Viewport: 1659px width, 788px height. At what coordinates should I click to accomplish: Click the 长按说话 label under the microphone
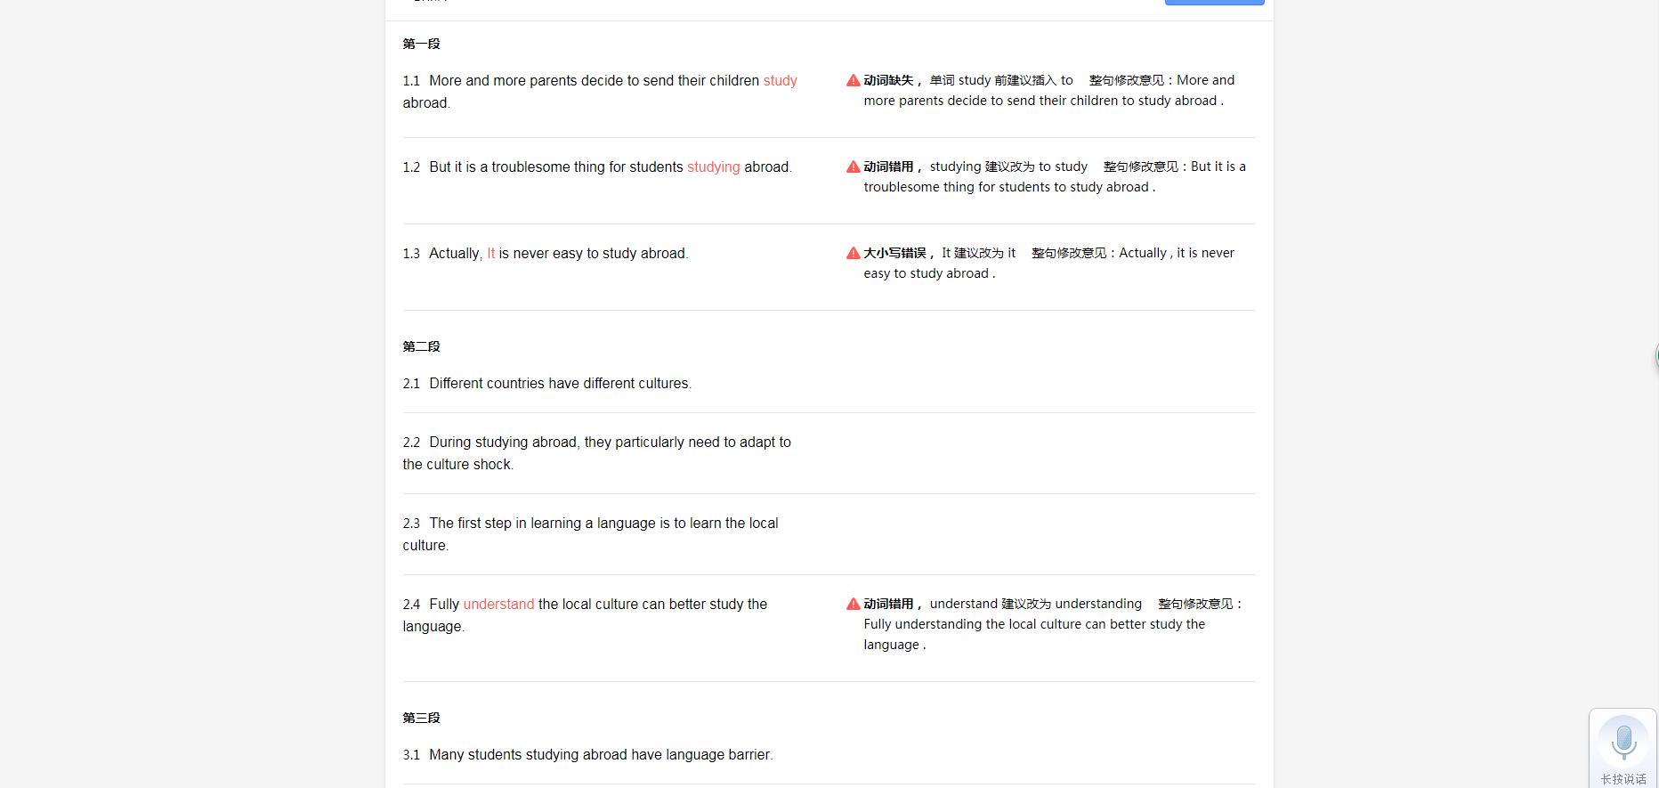coord(1623,779)
